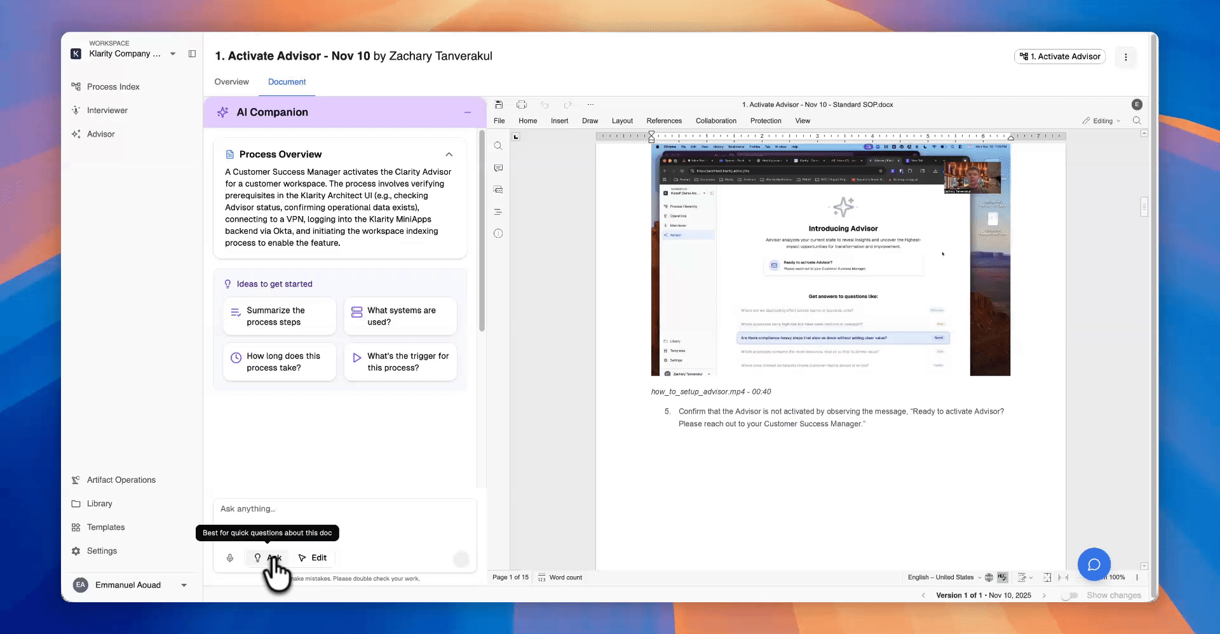The image size is (1220, 634).
Task: Go to Process Index in sidebar
Action: [106, 87]
